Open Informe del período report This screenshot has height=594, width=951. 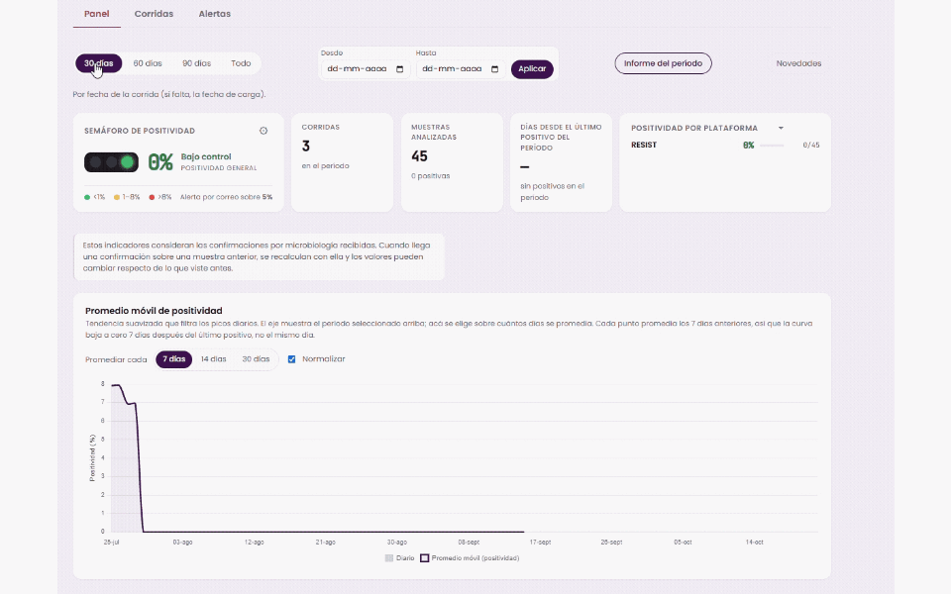click(x=663, y=63)
